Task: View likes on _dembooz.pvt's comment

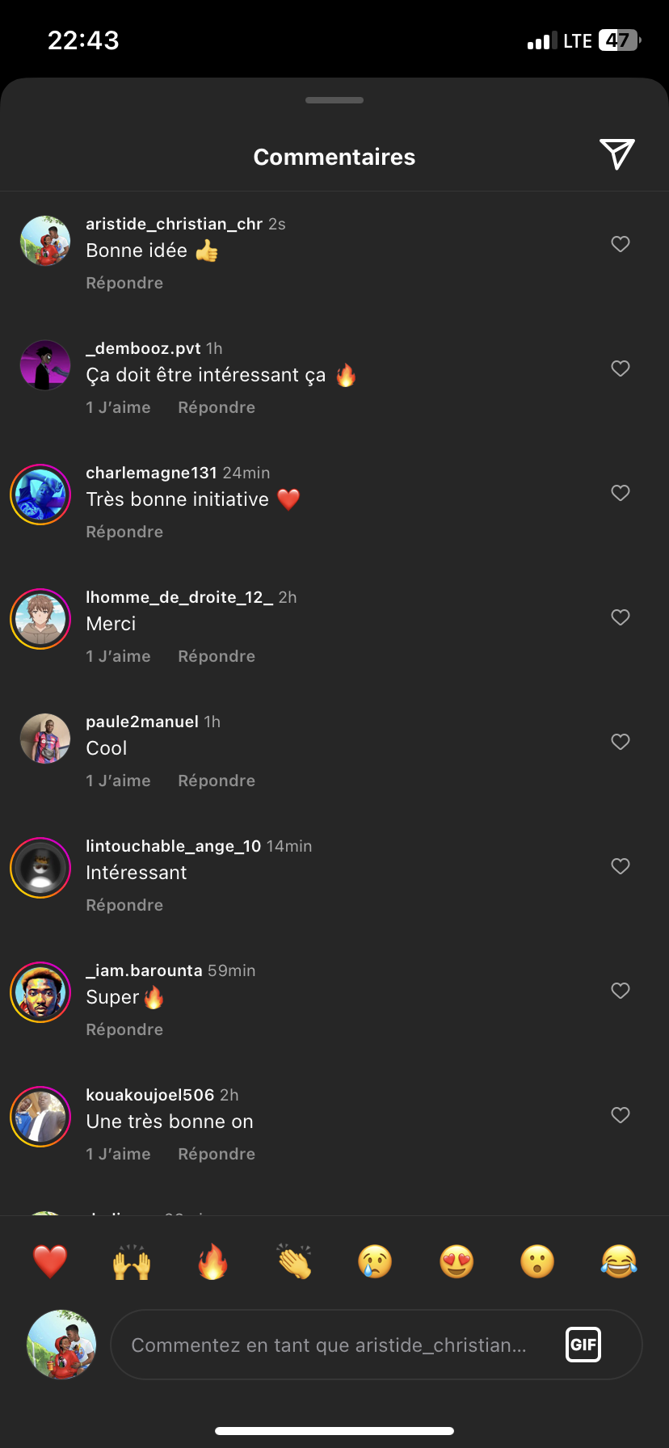Action: click(118, 407)
